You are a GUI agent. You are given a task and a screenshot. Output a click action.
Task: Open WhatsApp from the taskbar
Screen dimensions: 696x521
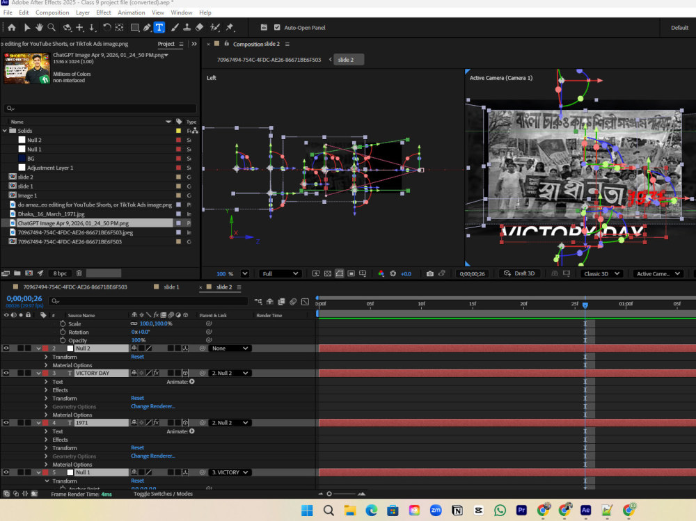500,511
